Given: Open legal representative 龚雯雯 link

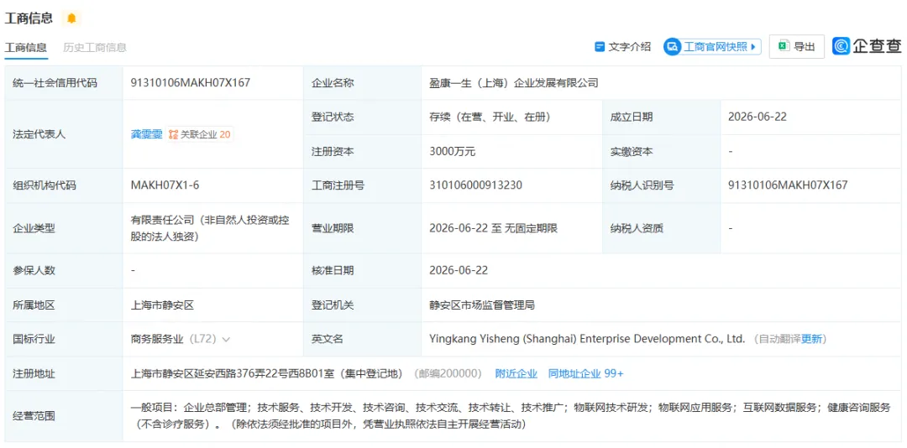Looking at the screenshot, I should pos(147,134).
